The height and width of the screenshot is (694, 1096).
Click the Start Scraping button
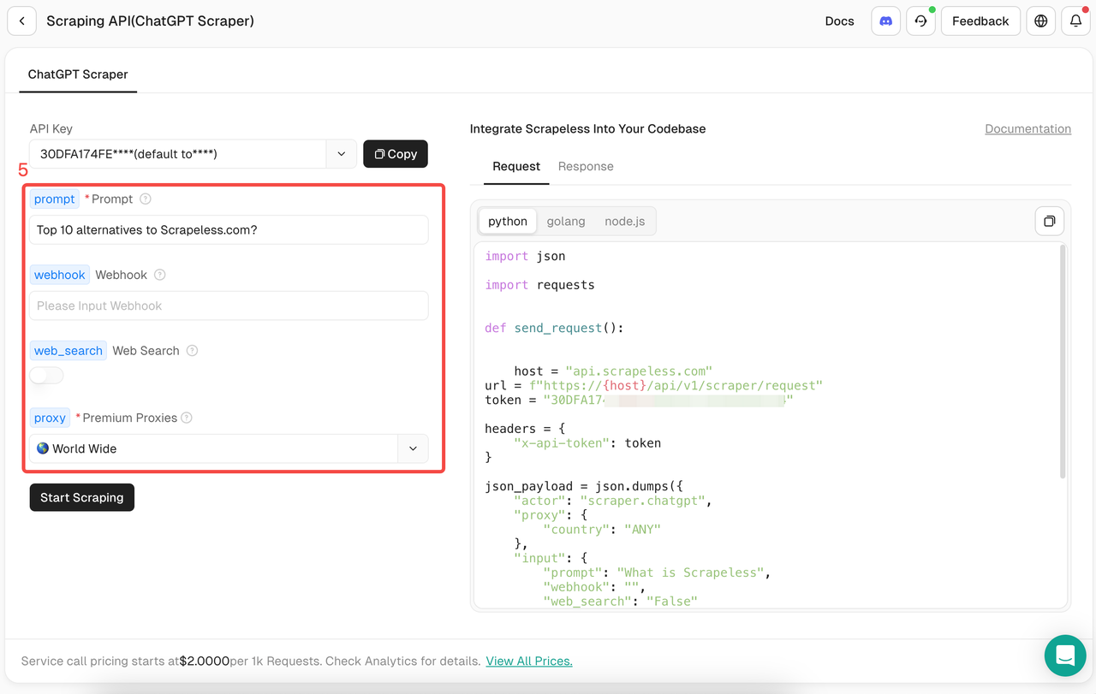82,497
